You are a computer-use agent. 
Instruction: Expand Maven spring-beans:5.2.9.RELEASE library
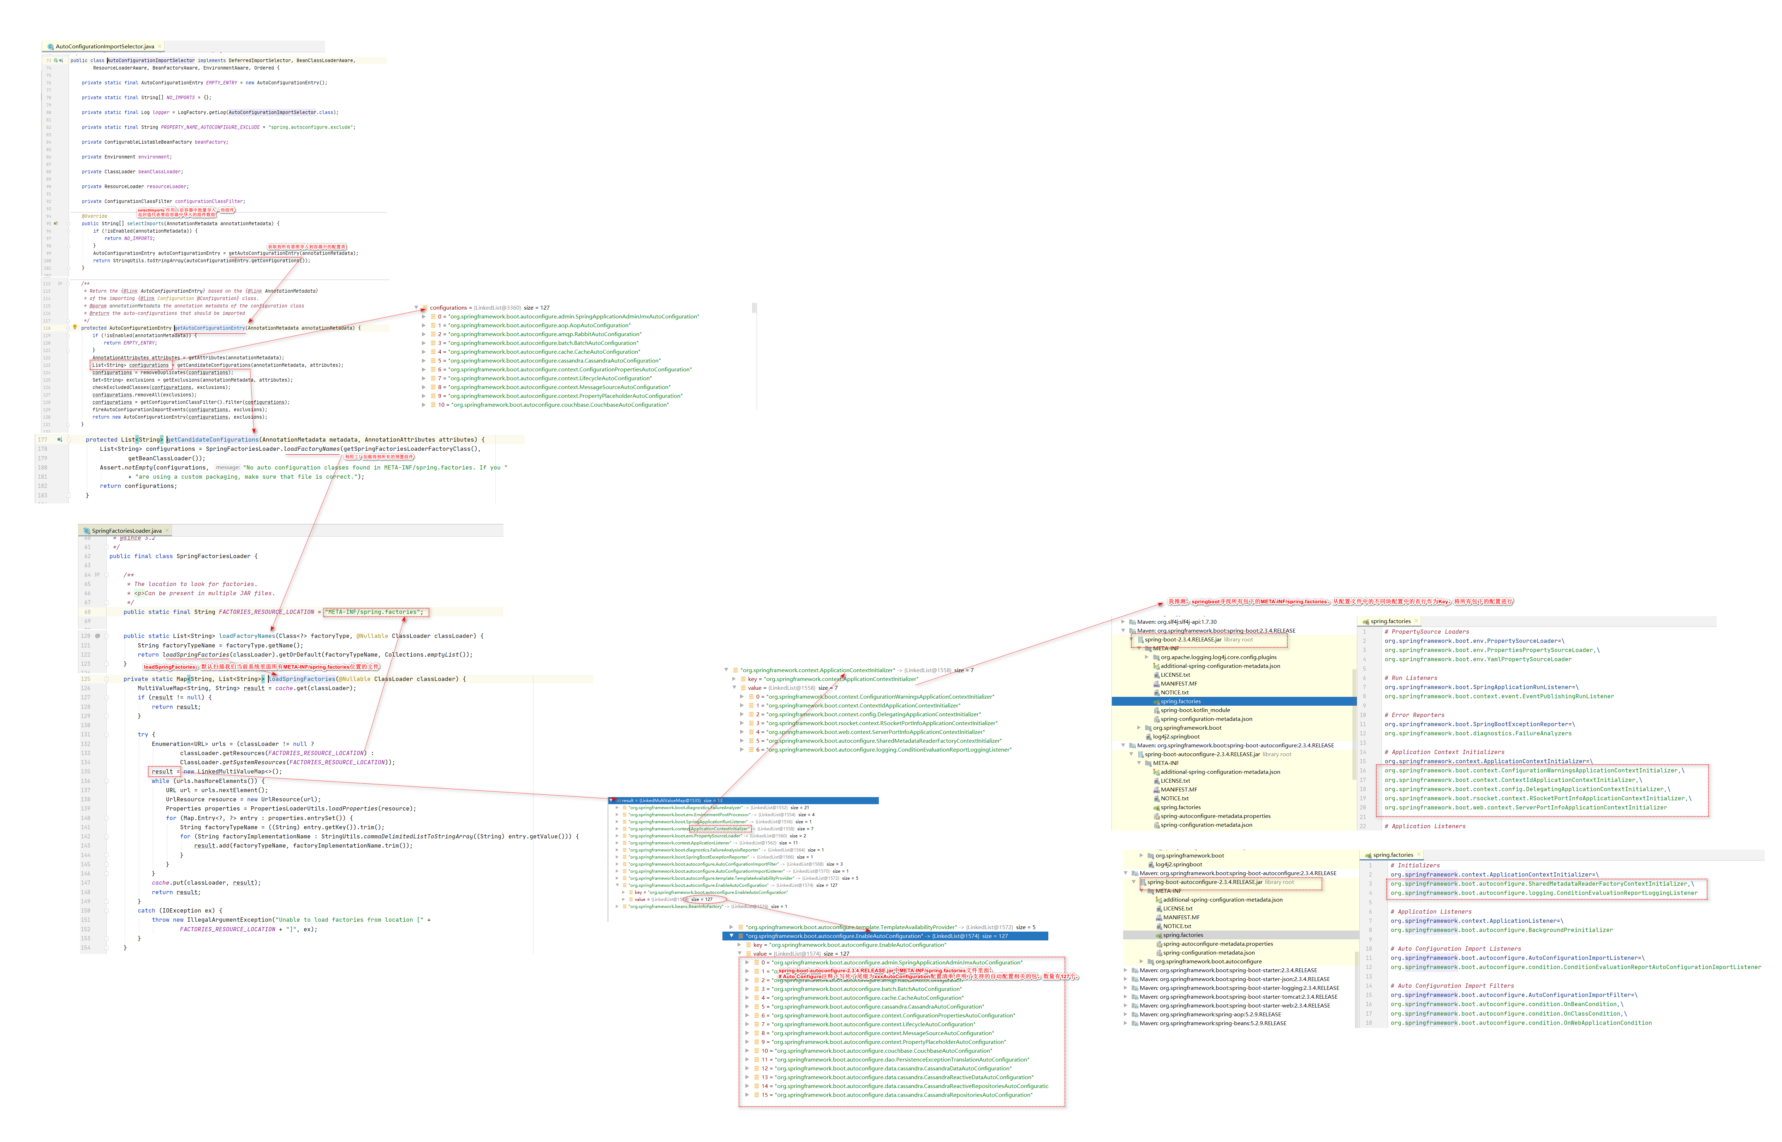1126,1023
